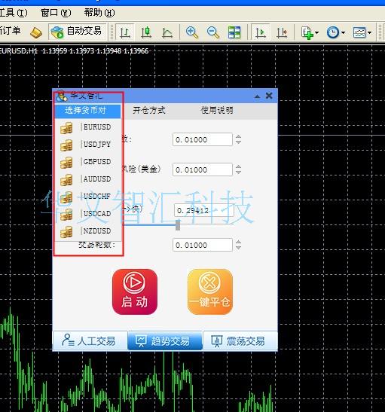This screenshot has height=412, width=385.
Task: Select the 选择货币对 tab
Action: (87, 111)
